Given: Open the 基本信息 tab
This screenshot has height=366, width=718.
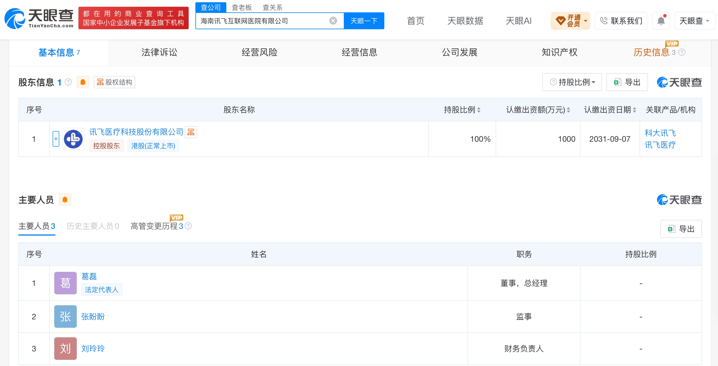Looking at the screenshot, I should click(59, 53).
